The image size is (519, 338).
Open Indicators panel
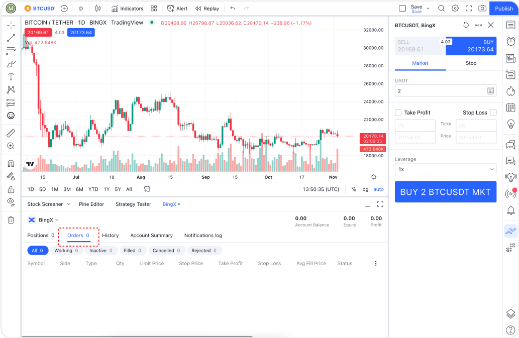pyautogui.click(x=127, y=9)
